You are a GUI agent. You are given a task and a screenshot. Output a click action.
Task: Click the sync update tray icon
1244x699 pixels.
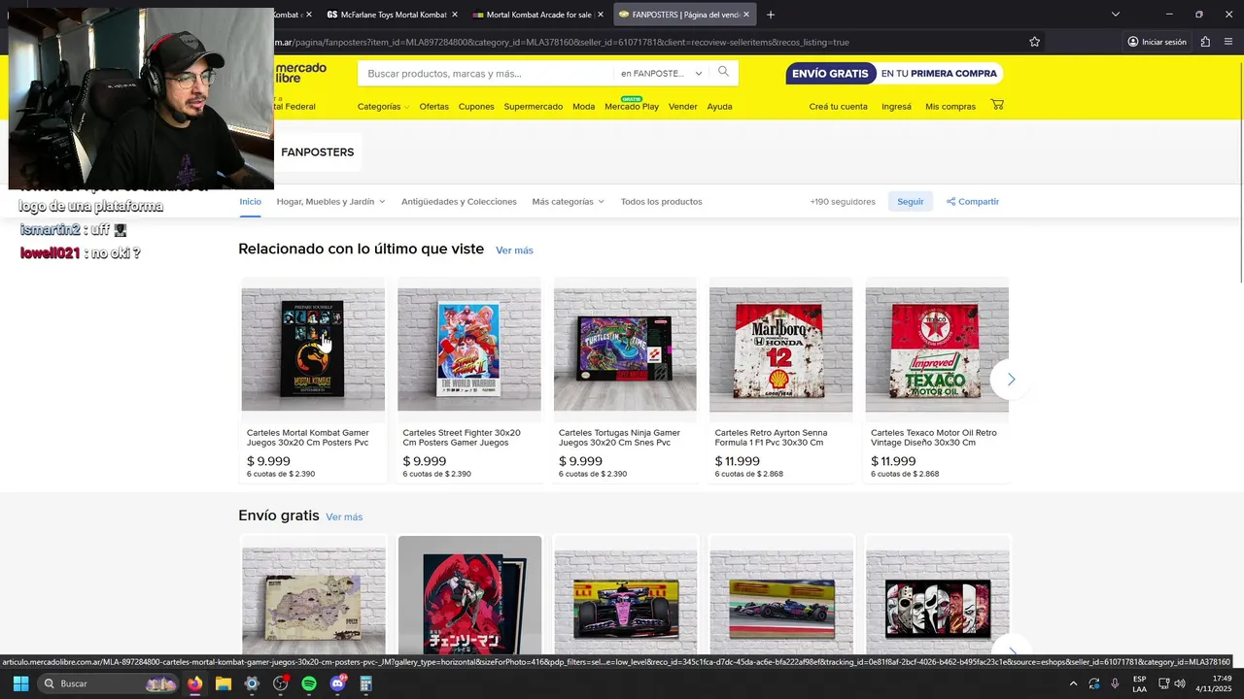tap(1094, 683)
